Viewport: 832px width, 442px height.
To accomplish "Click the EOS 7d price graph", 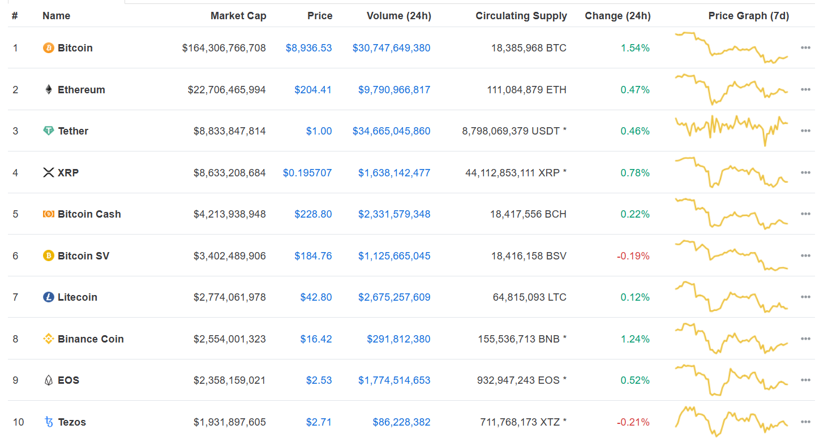I will click(731, 380).
